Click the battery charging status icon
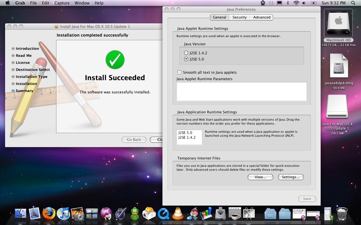The image size is (361, 225). coord(314,3)
